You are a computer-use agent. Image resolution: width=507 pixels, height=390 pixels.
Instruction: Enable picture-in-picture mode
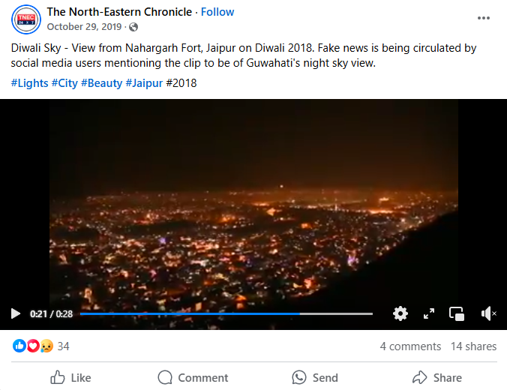pos(457,313)
